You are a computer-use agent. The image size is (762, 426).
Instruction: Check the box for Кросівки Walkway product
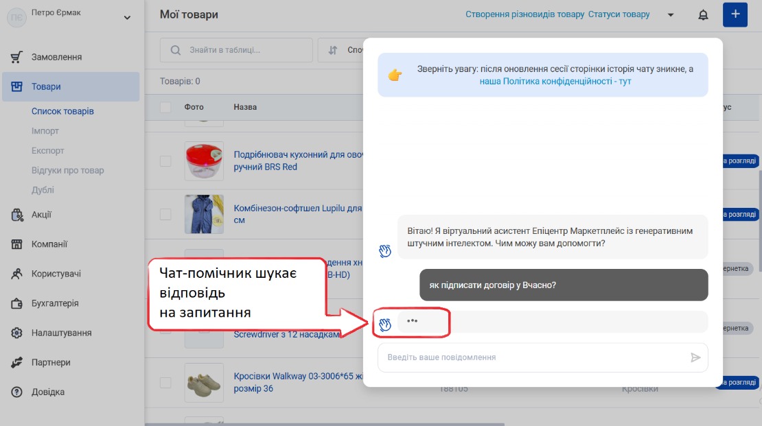165,382
